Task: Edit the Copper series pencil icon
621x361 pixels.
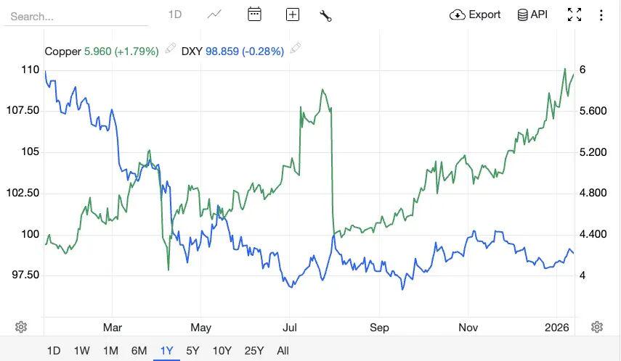Action: point(170,49)
